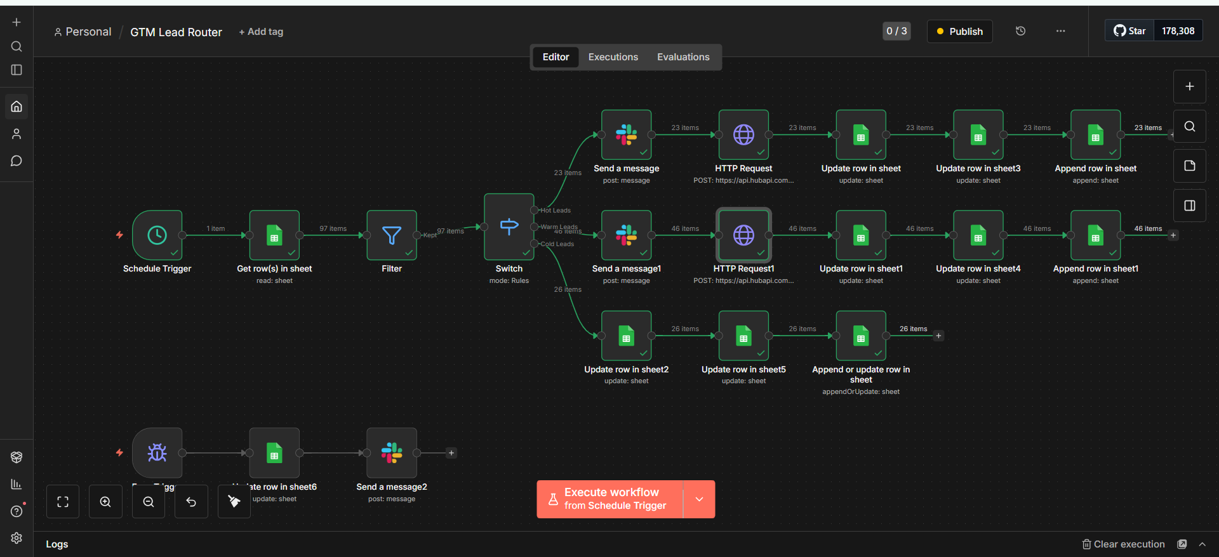Screen dimensions: 1219x557
Task: Switch to the Executions tab
Action: (613, 57)
